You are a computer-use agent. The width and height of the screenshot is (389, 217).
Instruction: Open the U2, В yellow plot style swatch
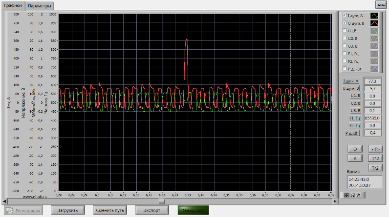374,39
